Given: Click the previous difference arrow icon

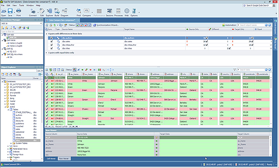Looking at the screenshot, I should [x=108, y=69].
